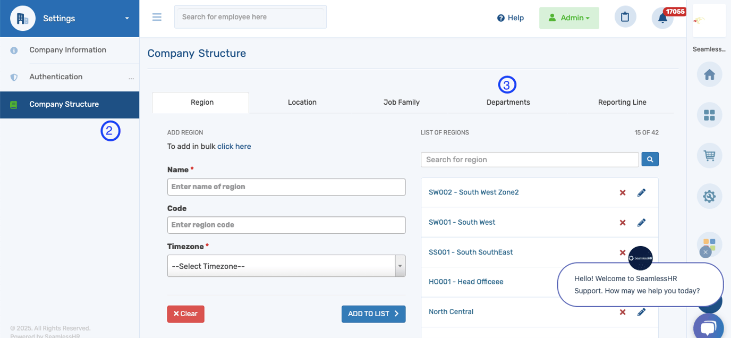Image resolution: width=731 pixels, height=338 pixels.
Task: Open the Admin account dropdown
Action: tap(569, 18)
